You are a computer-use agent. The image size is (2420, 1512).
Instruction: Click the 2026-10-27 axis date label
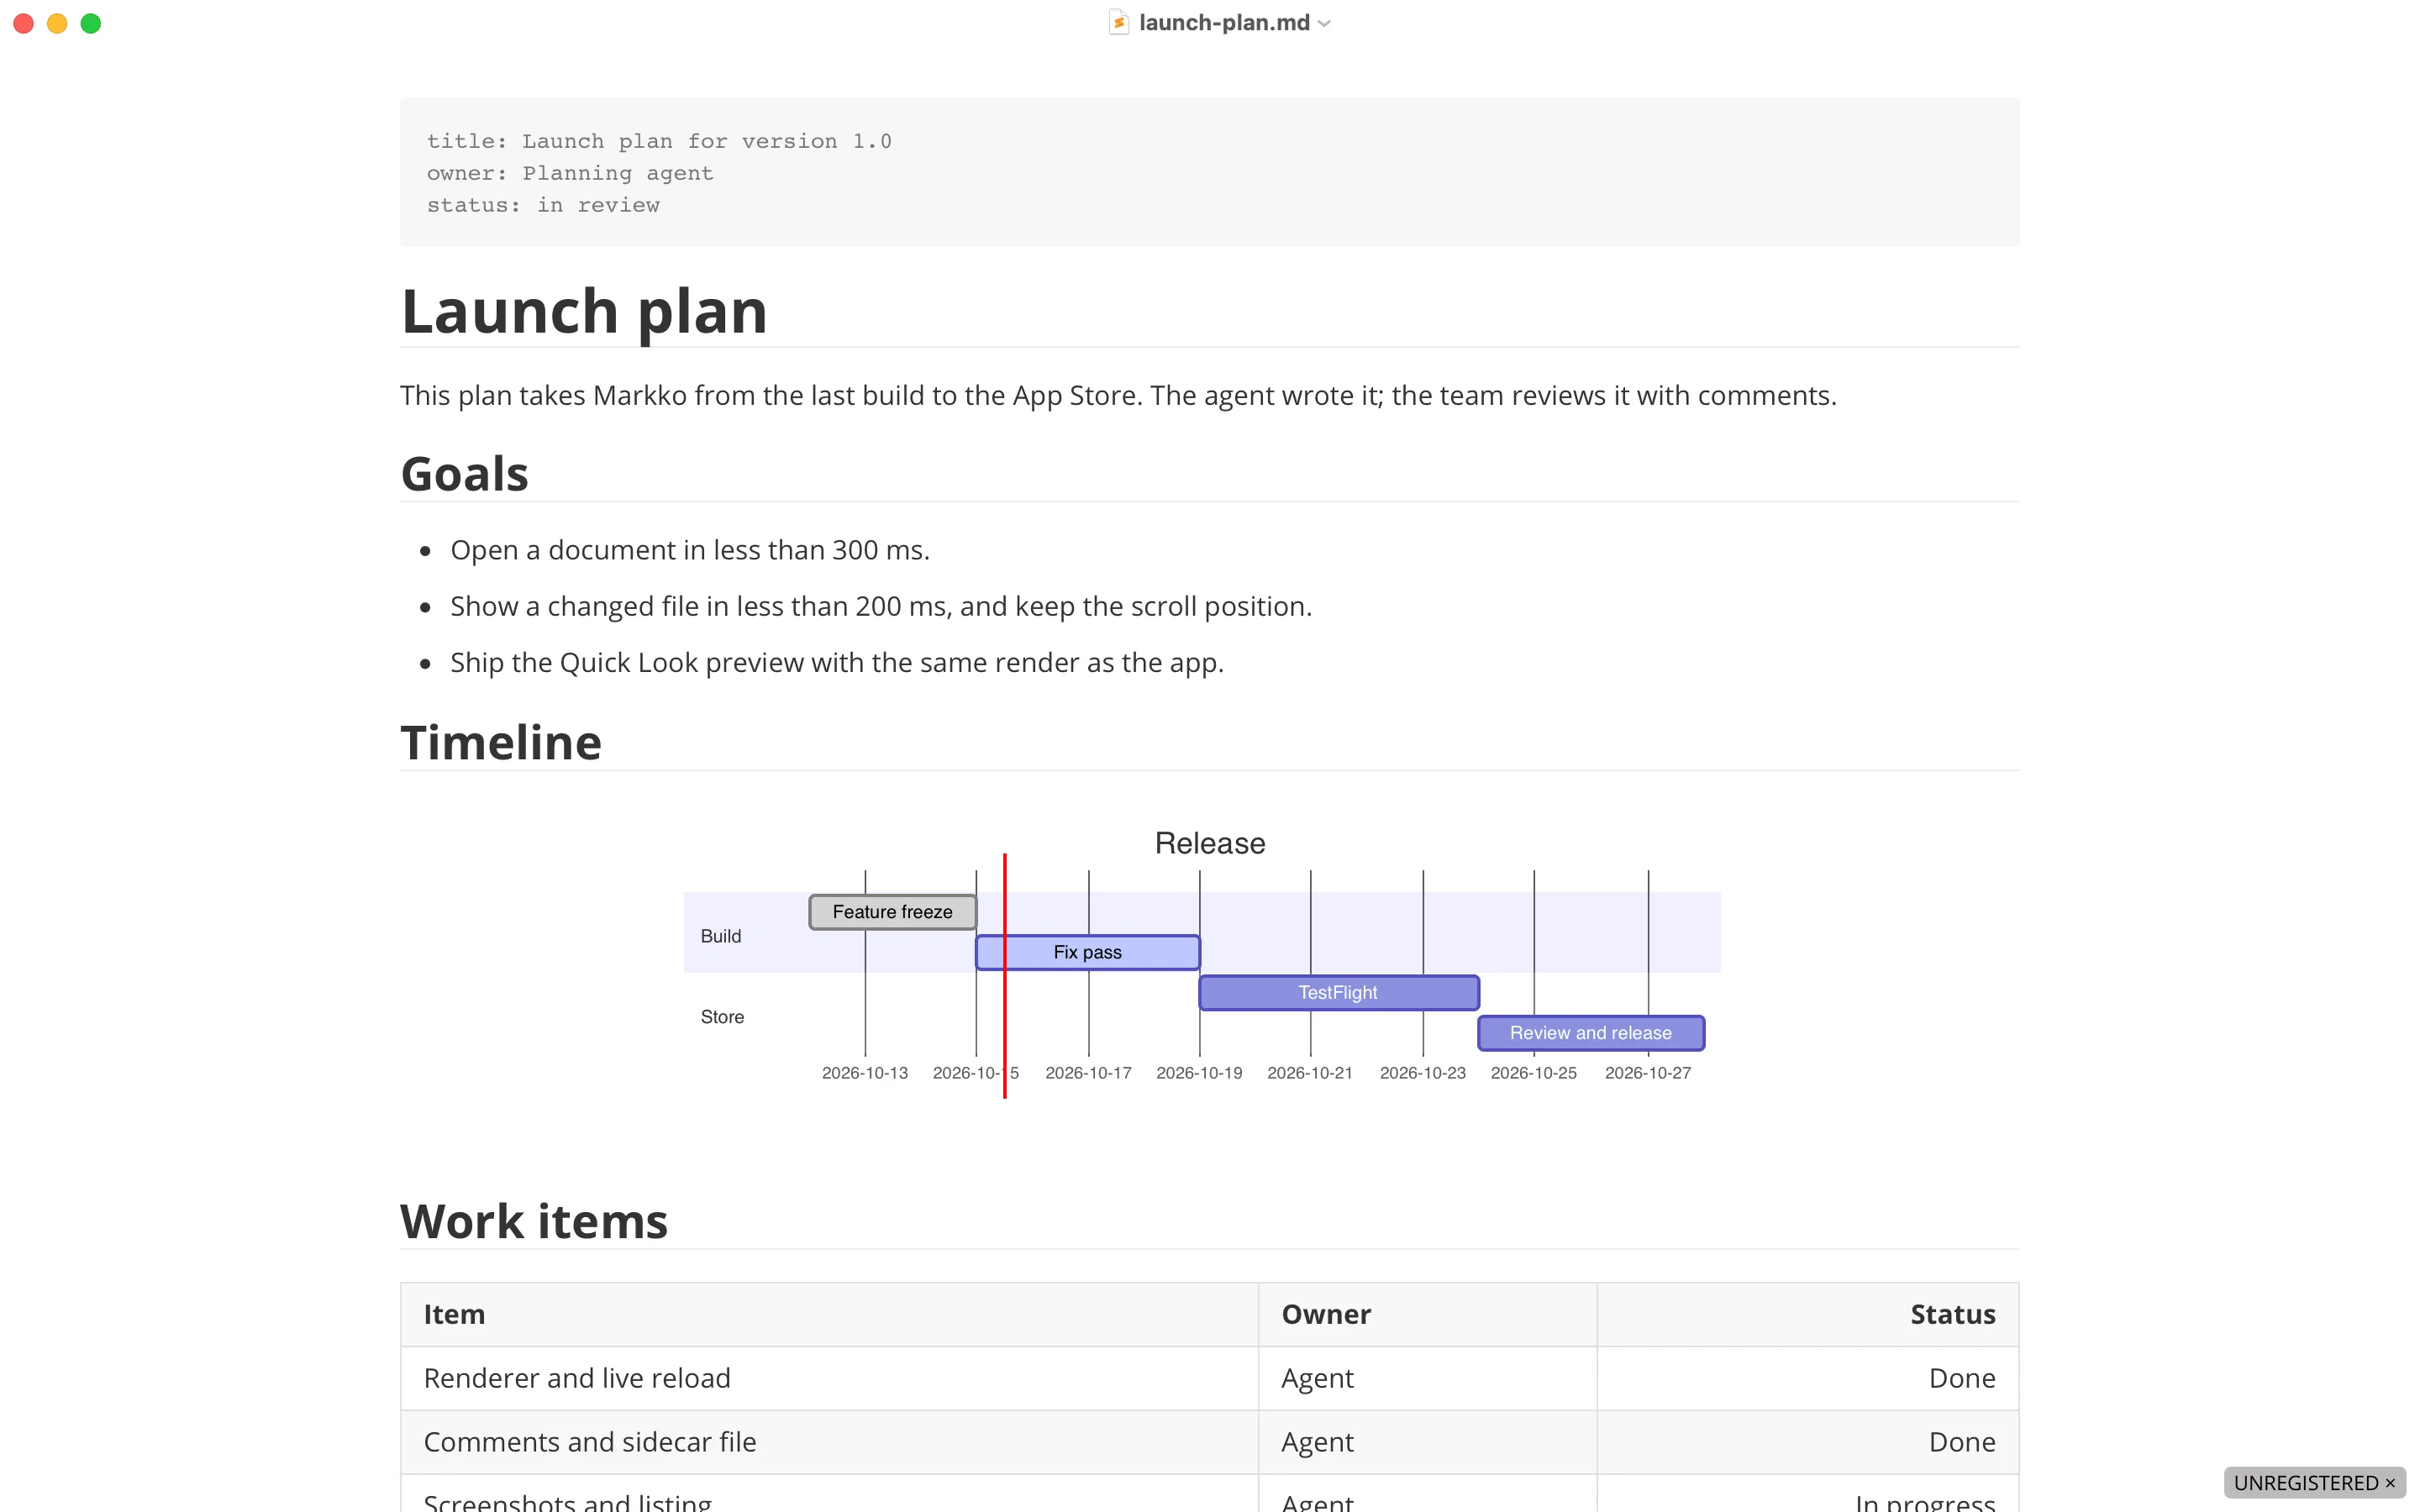(1648, 1072)
